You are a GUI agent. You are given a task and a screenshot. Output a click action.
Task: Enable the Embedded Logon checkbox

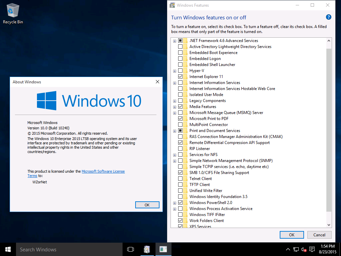point(180,59)
